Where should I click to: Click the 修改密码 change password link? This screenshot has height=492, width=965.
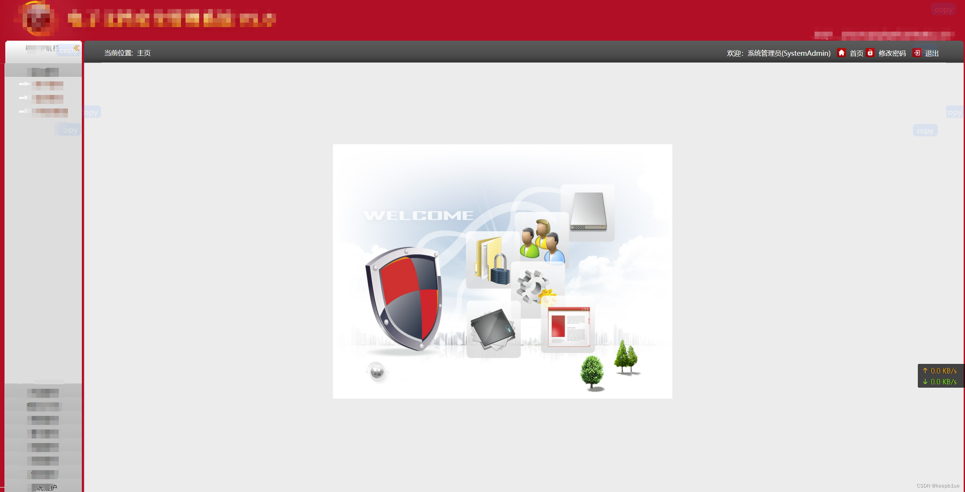click(892, 53)
